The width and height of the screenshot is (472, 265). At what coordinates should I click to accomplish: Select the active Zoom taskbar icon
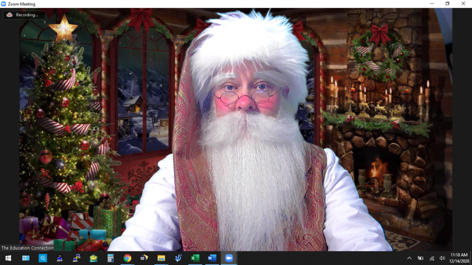pyautogui.click(x=229, y=258)
